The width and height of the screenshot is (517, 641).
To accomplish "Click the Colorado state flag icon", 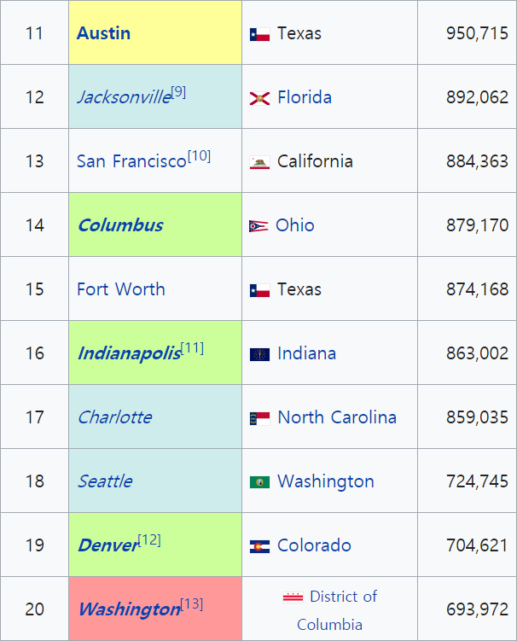I will (259, 546).
